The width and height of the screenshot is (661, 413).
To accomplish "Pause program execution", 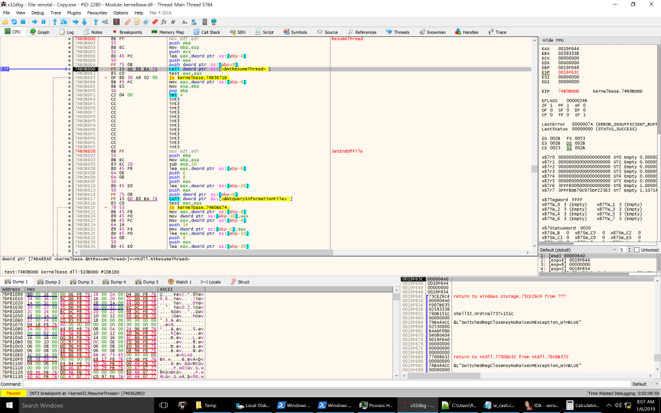I will click(x=44, y=21).
